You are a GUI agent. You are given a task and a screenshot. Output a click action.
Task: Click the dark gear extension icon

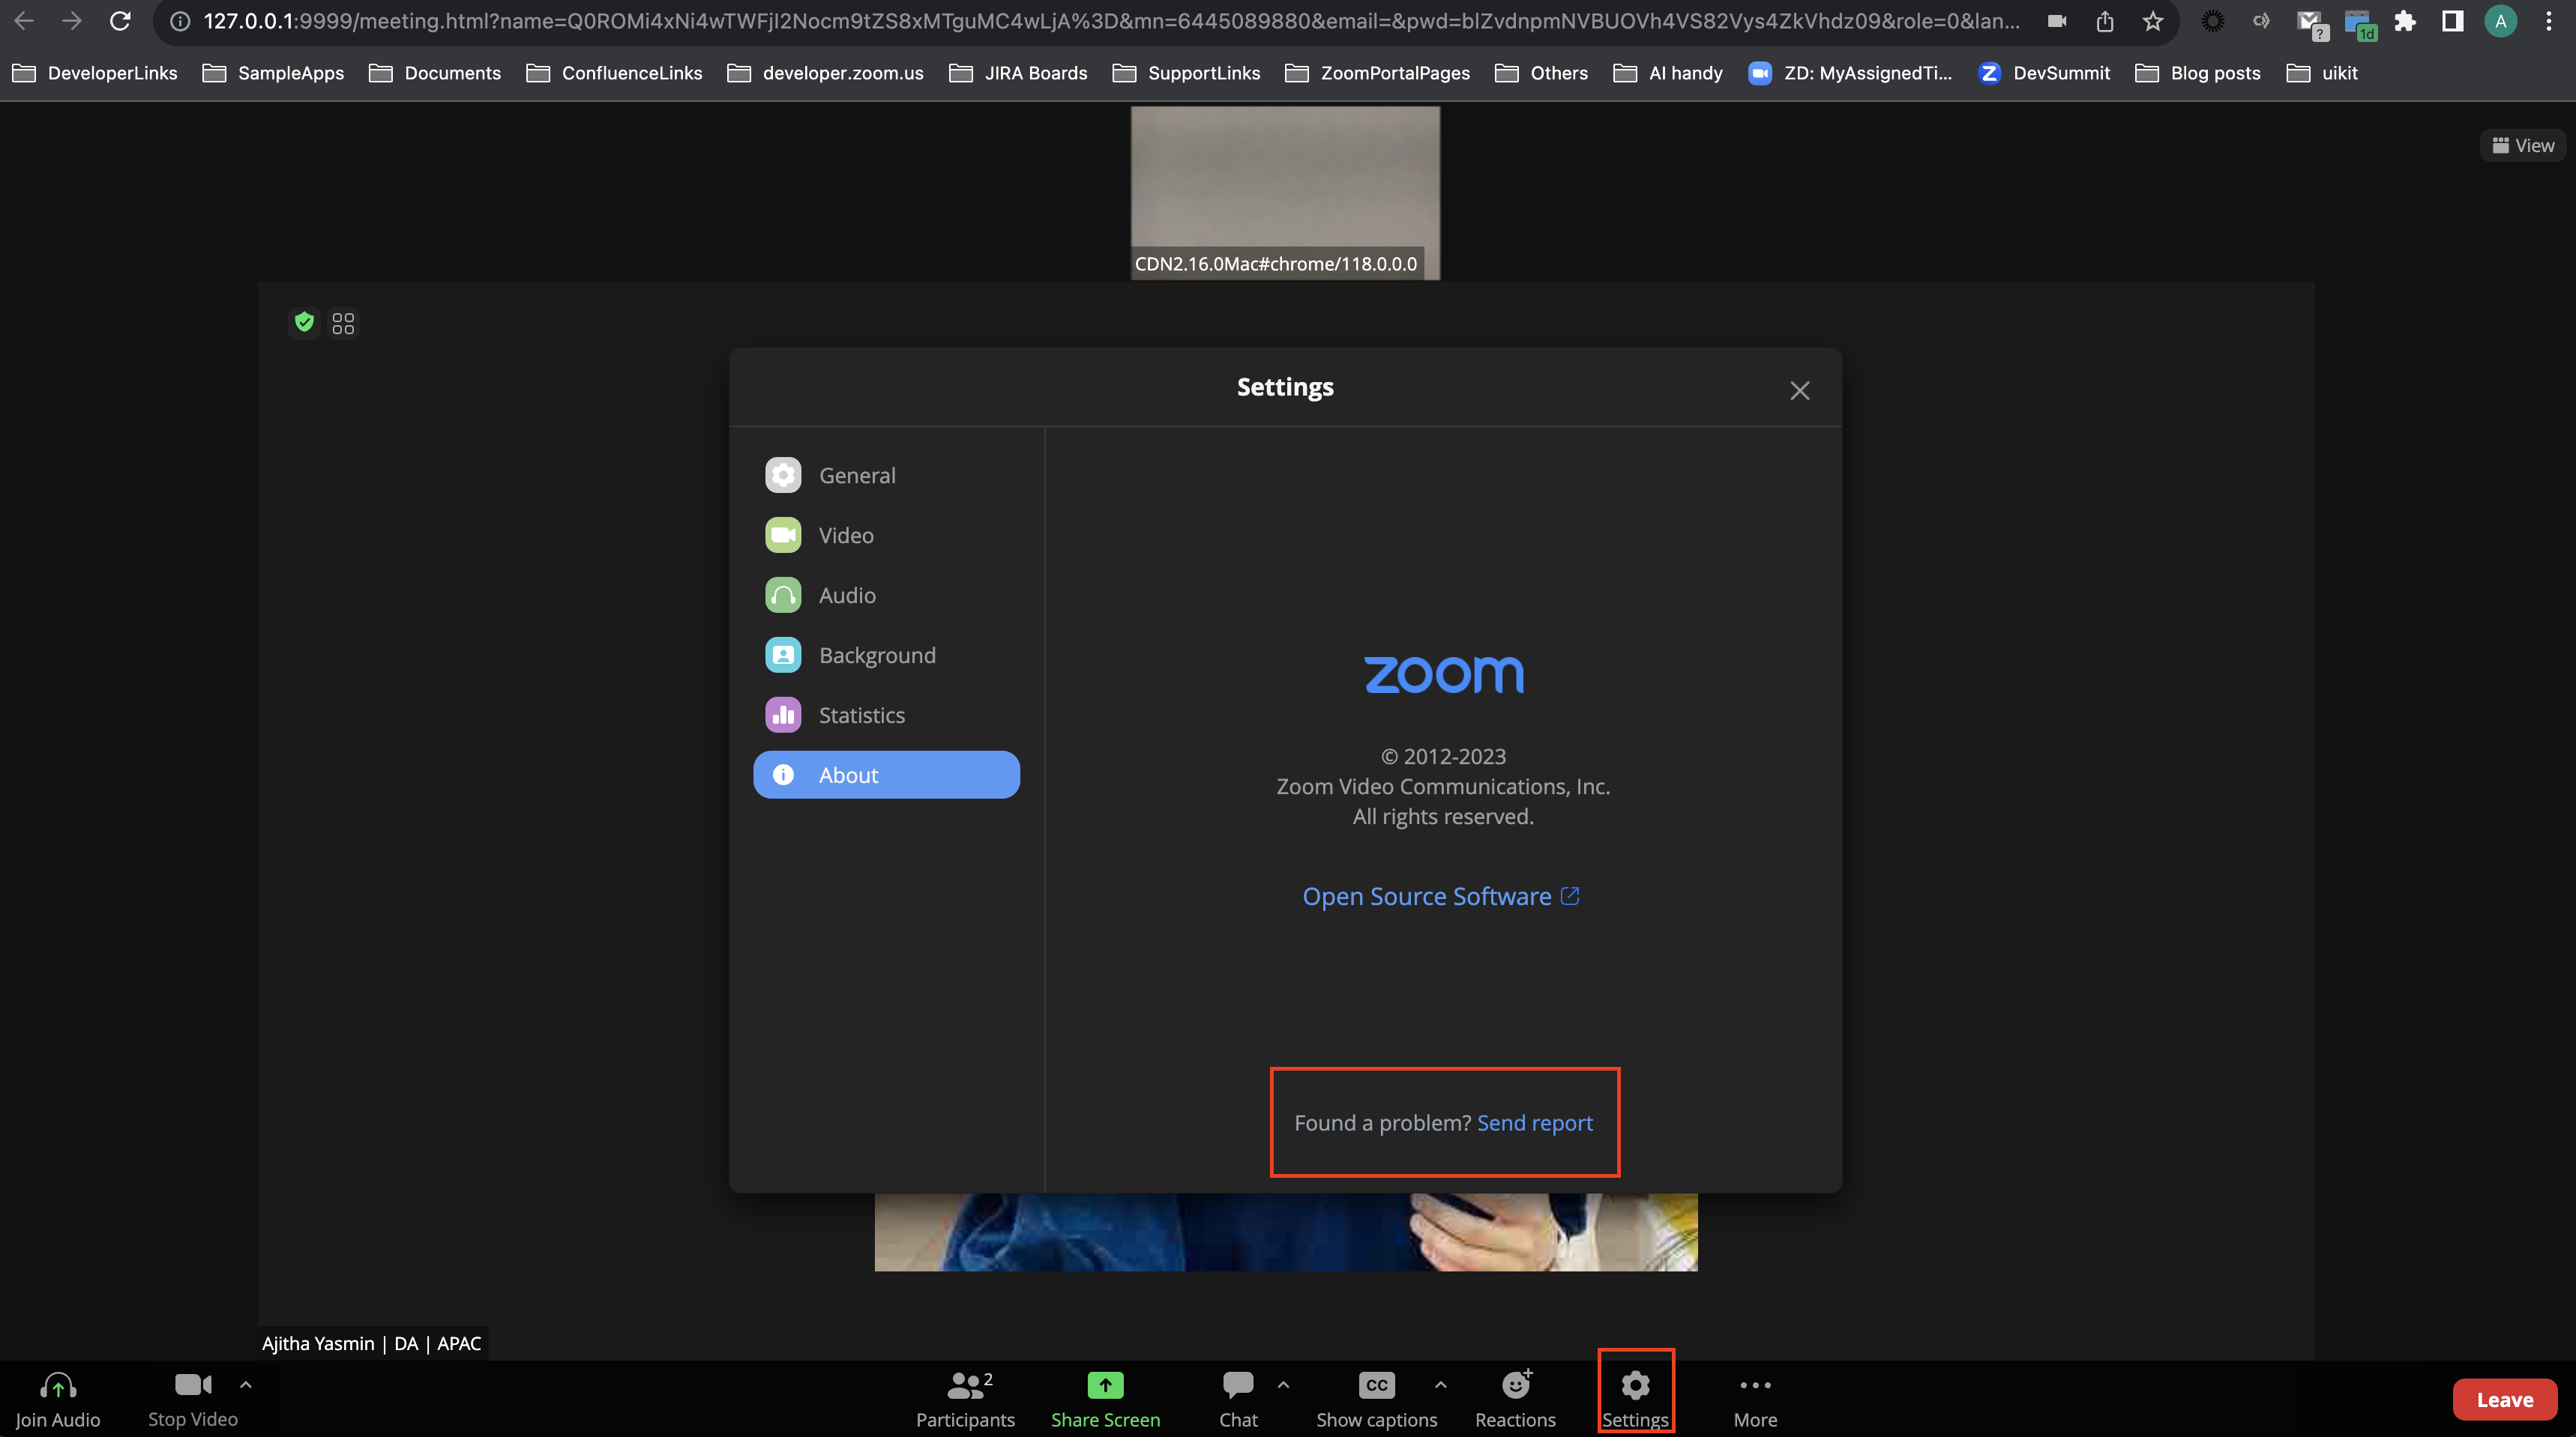[2212, 21]
